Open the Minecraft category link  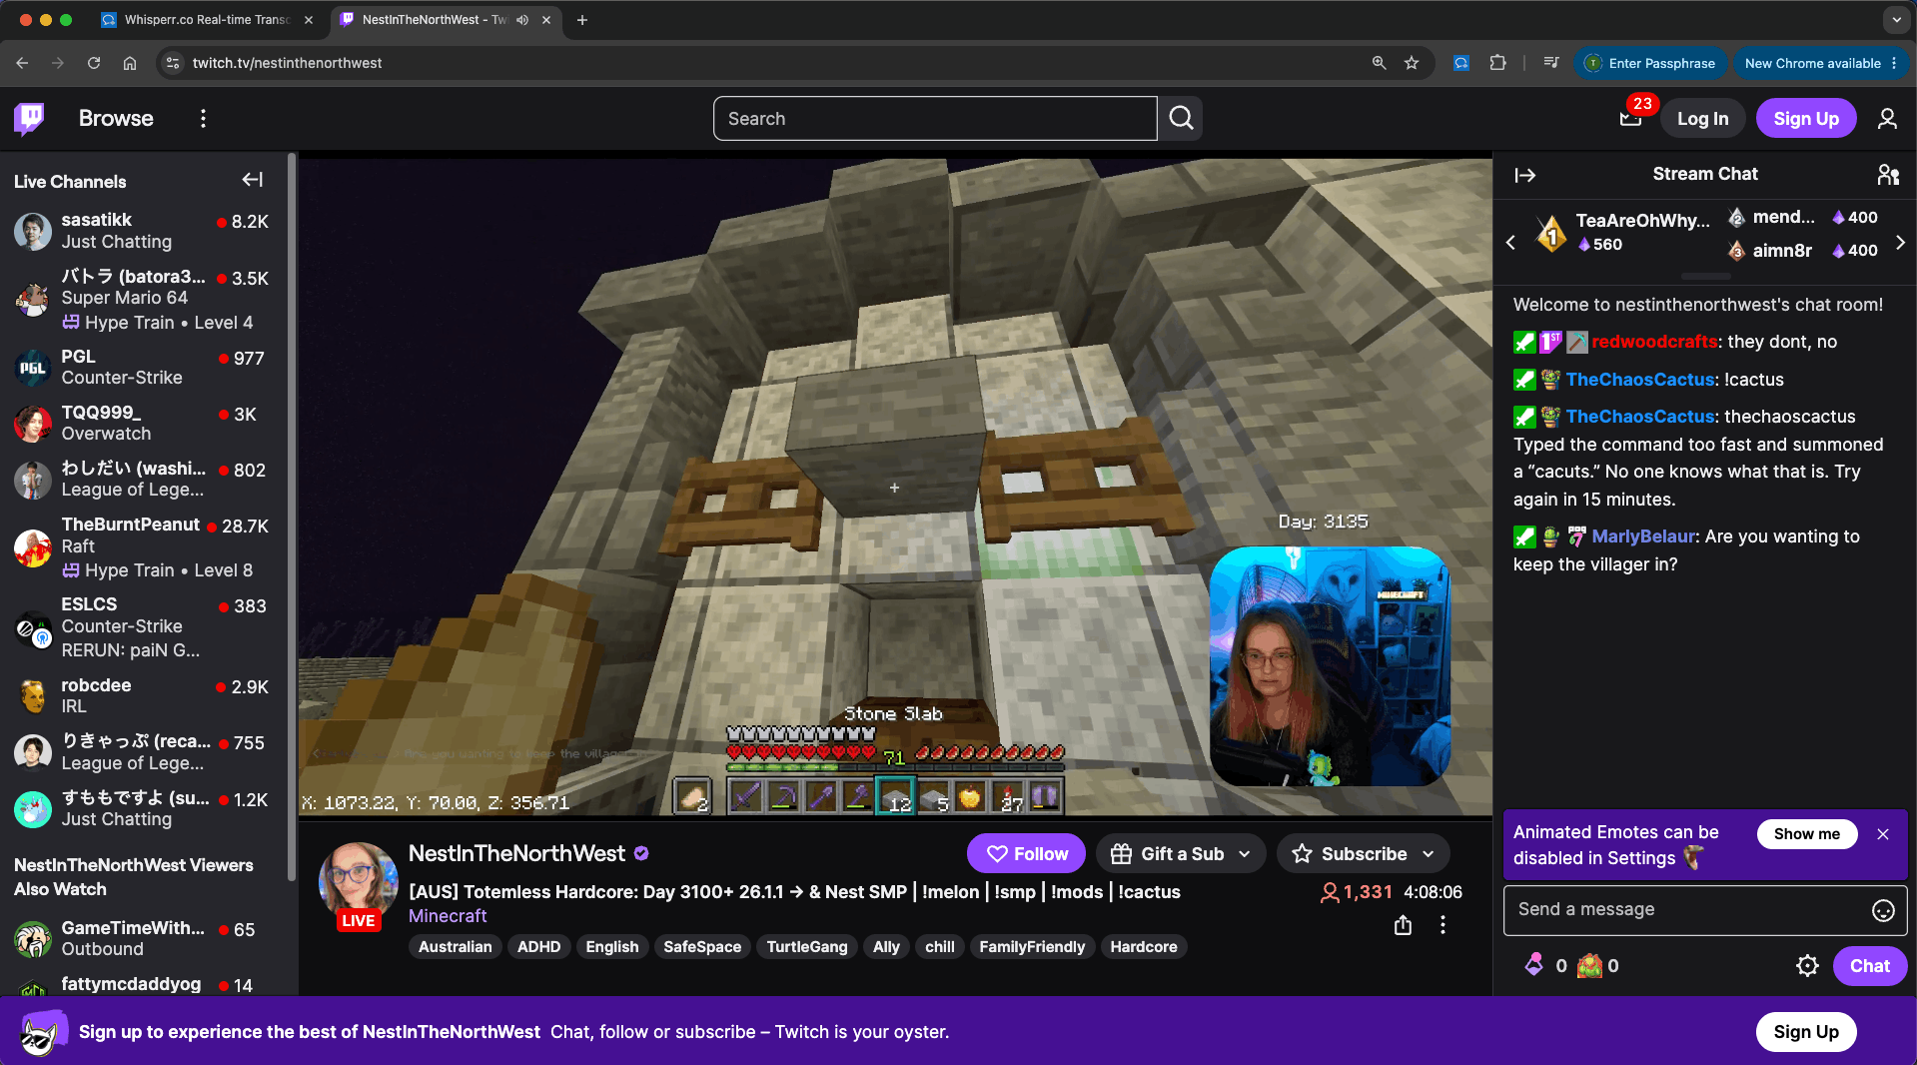pos(448,916)
